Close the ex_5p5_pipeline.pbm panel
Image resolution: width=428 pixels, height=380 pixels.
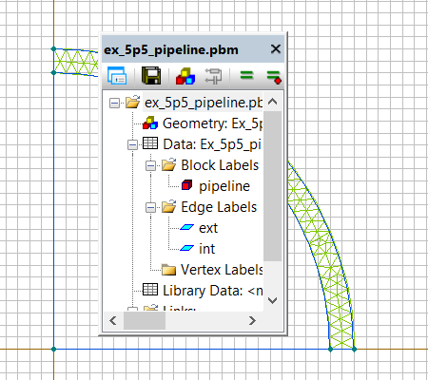(276, 49)
